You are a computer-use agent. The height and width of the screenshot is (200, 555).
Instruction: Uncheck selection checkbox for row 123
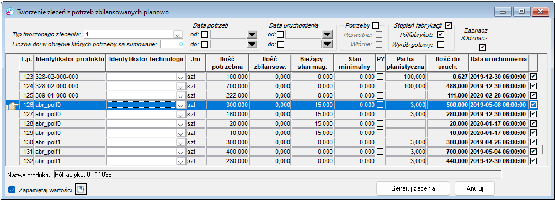[x=534, y=77]
